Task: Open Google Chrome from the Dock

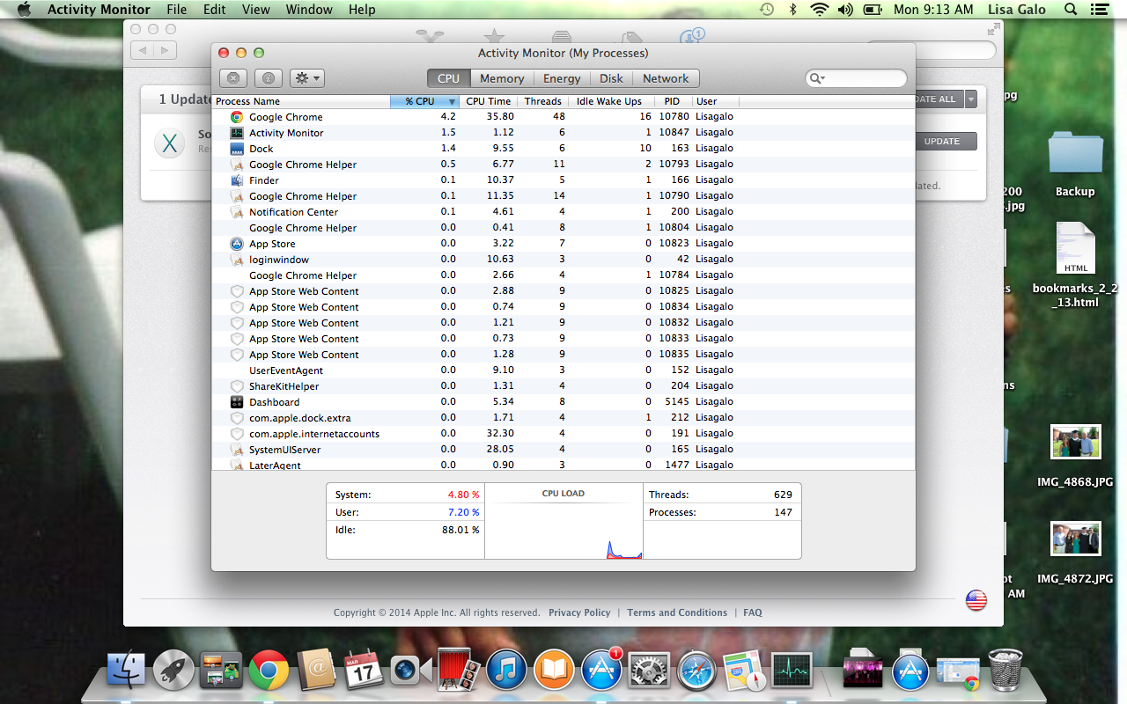Action: pos(269,671)
